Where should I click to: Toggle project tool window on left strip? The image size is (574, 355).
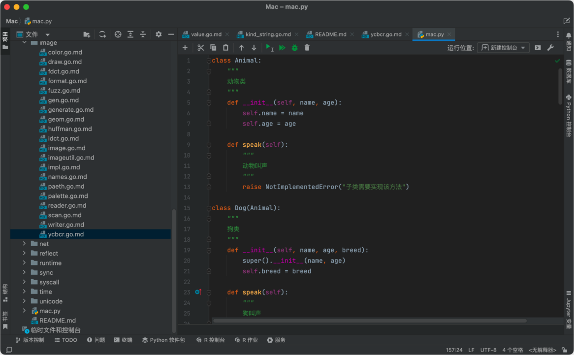click(5, 41)
